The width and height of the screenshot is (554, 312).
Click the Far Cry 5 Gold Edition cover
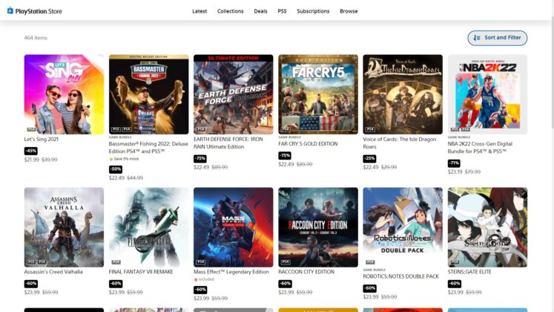318,94
